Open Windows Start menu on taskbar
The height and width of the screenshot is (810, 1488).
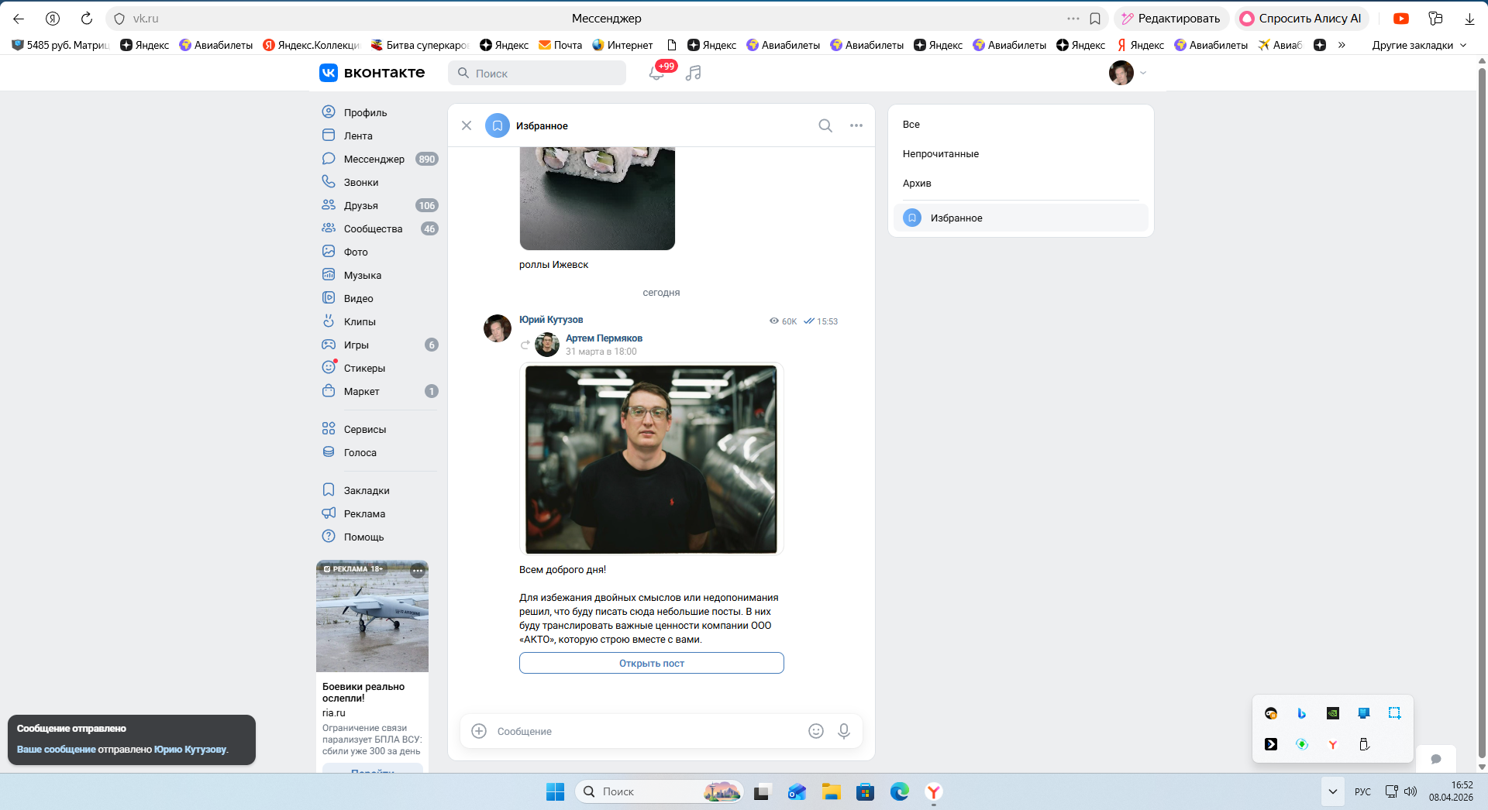click(555, 791)
